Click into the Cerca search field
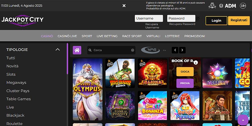This screenshot has width=252, height=126. tap(112, 50)
